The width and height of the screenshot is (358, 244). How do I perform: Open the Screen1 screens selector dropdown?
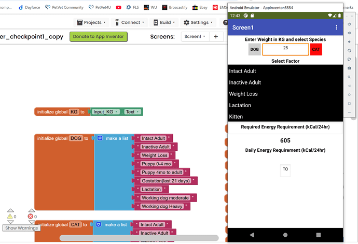(x=195, y=37)
